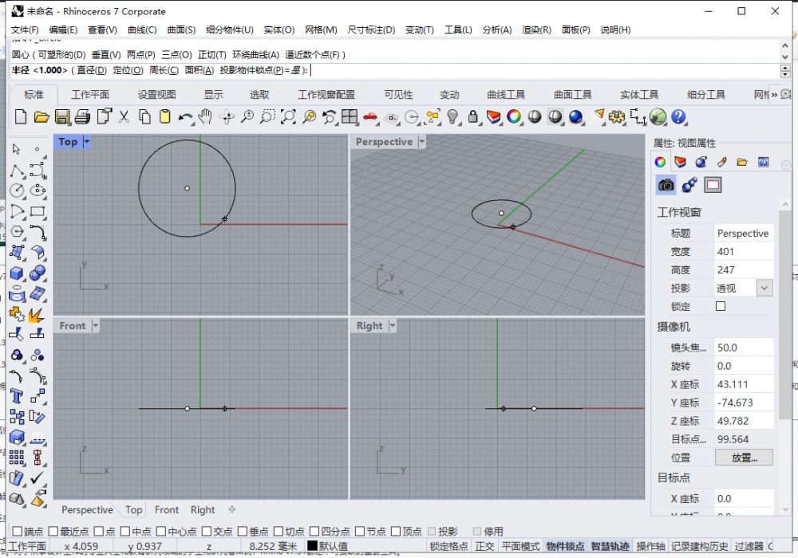Enable the 端点 osnap checkbox
798x558 pixels.
17,531
